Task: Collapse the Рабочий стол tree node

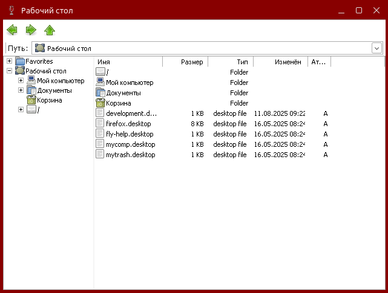Action: point(9,71)
